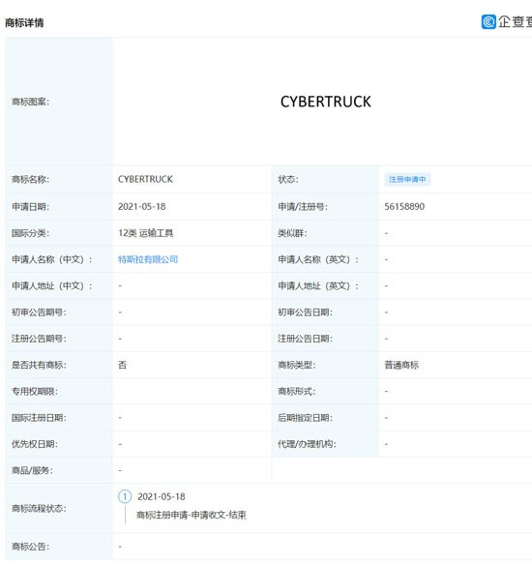Select the 商标详情 heading
This screenshot has width=532, height=566.
24,23
